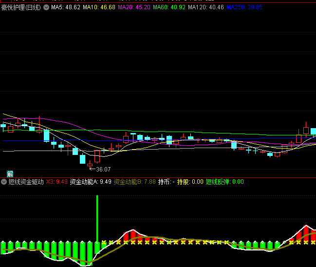This screenshot has height=267, width=316.
Task: Expand dropdown arrow before 短线资金驱动 indicator
Action: click(x=4, y=182)
